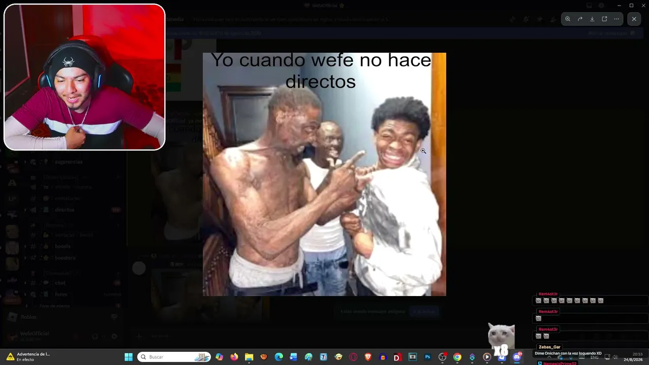
Task: Switch to Discord in the taskbar
Action: point(517,357)
